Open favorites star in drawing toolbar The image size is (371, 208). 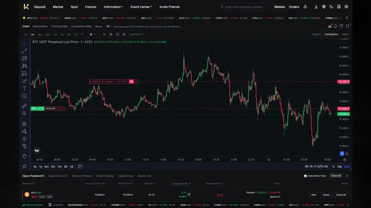tap(24, 166)
